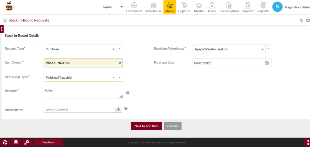
Task: Click the Feedback button in footer
Action: 48,142
